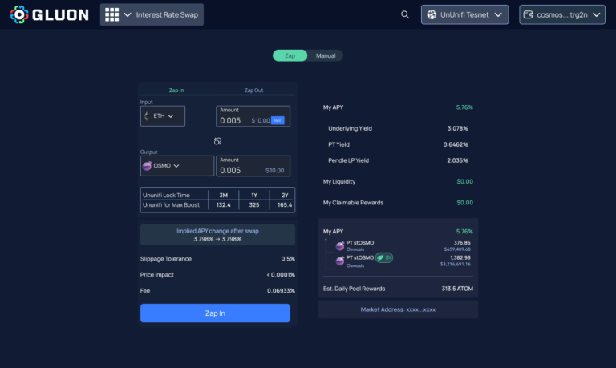The width and height of the screenshot is (616, 368).
Task: Open the apps grid icon
Action: 112,14
